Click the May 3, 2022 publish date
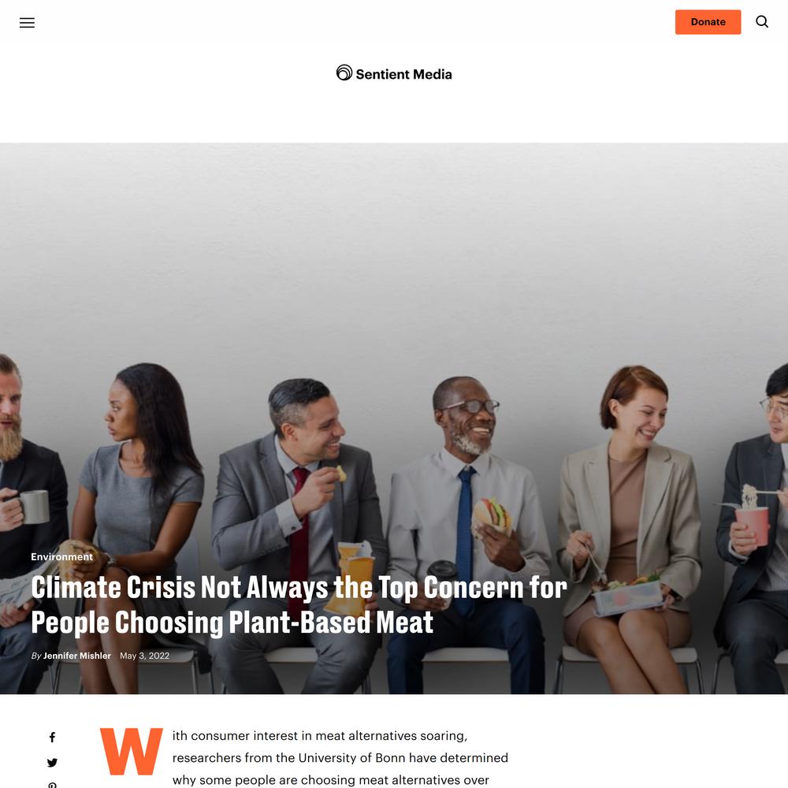Viewport: 788px width, 788px height. (145, 656)
